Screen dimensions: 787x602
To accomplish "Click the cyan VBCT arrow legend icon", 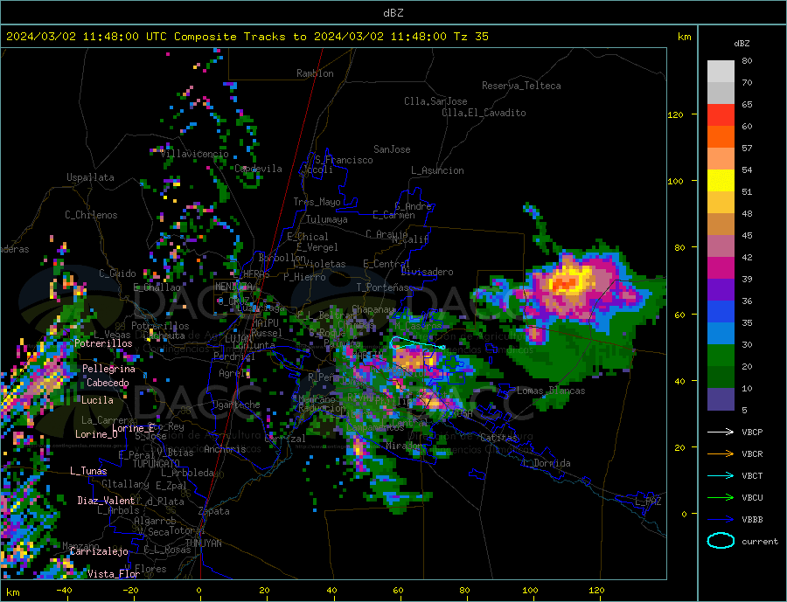I will 721,475.
